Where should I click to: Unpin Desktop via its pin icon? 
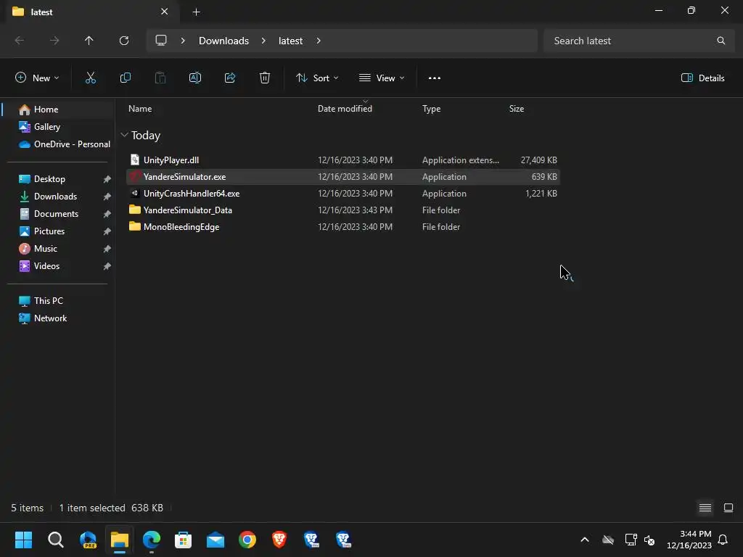pos(107,179)
